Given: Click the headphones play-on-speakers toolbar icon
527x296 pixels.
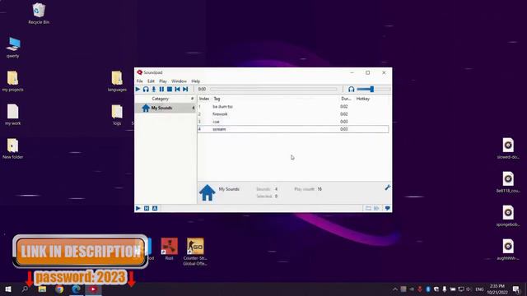Looking at the screenshot, I should [146, 90].
